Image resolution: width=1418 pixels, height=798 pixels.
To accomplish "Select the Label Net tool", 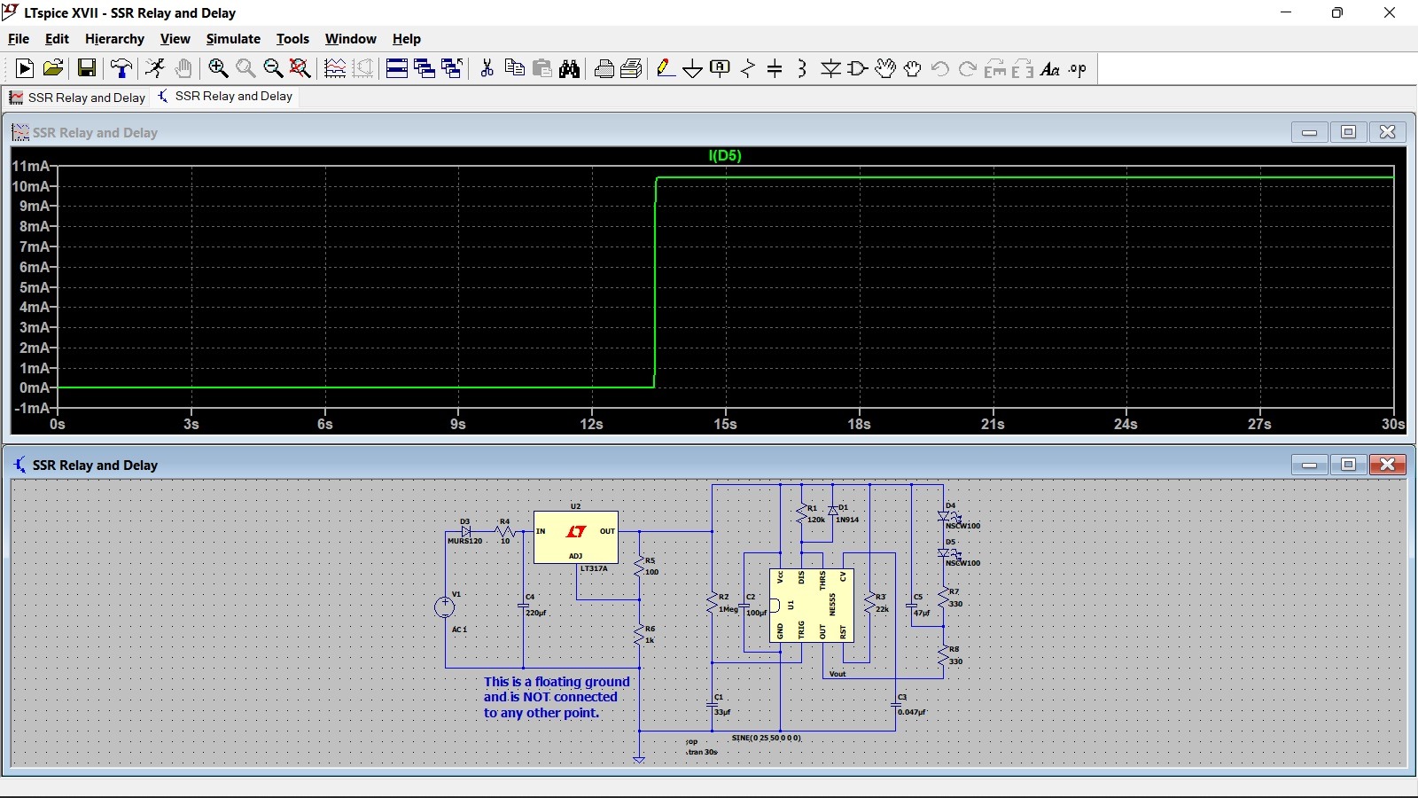I will 721,68.
